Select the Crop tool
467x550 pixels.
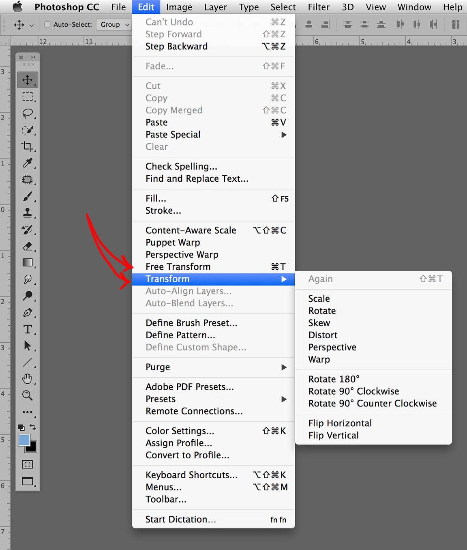pos(28,146)
